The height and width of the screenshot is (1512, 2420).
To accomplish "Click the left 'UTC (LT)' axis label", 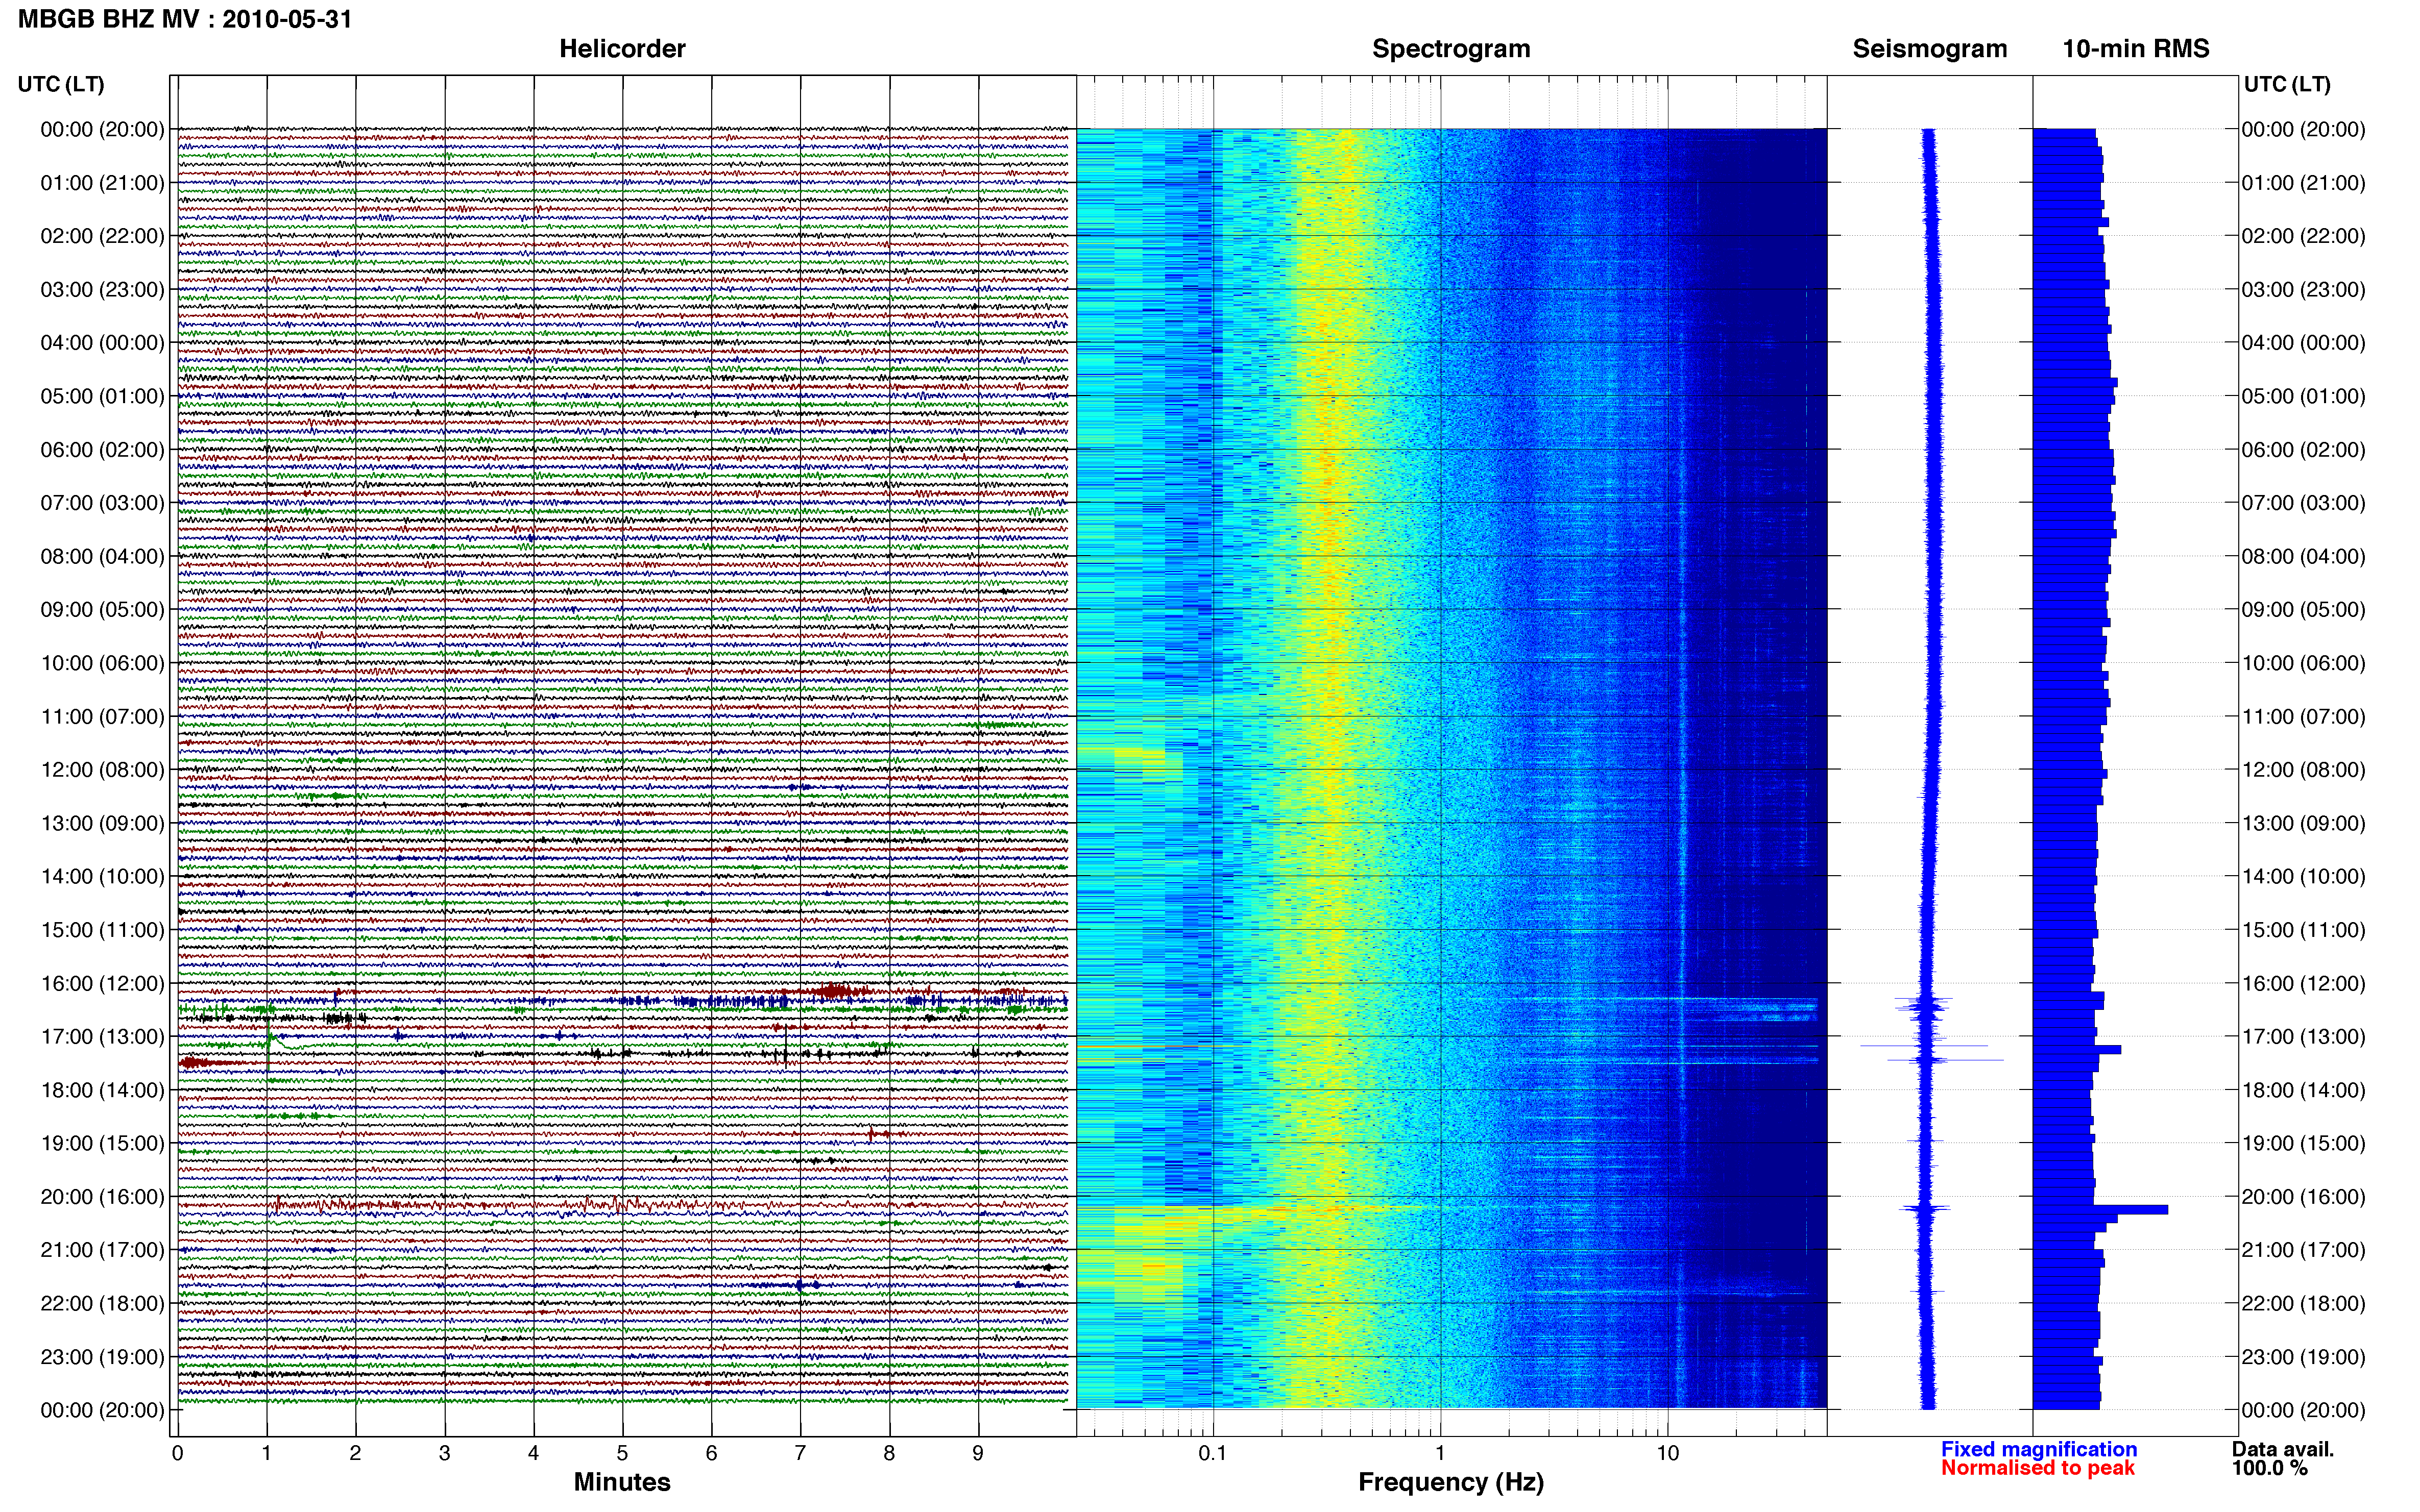I will pos(61,84).
